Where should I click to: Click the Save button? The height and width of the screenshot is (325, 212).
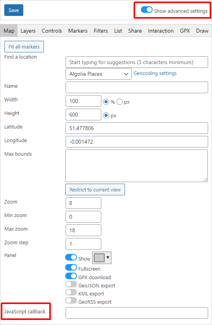[14, 10]
